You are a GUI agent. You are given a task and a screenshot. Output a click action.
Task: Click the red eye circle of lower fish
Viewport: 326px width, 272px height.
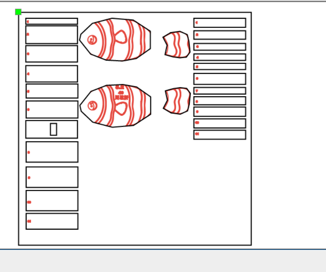[x=93, y=106]
